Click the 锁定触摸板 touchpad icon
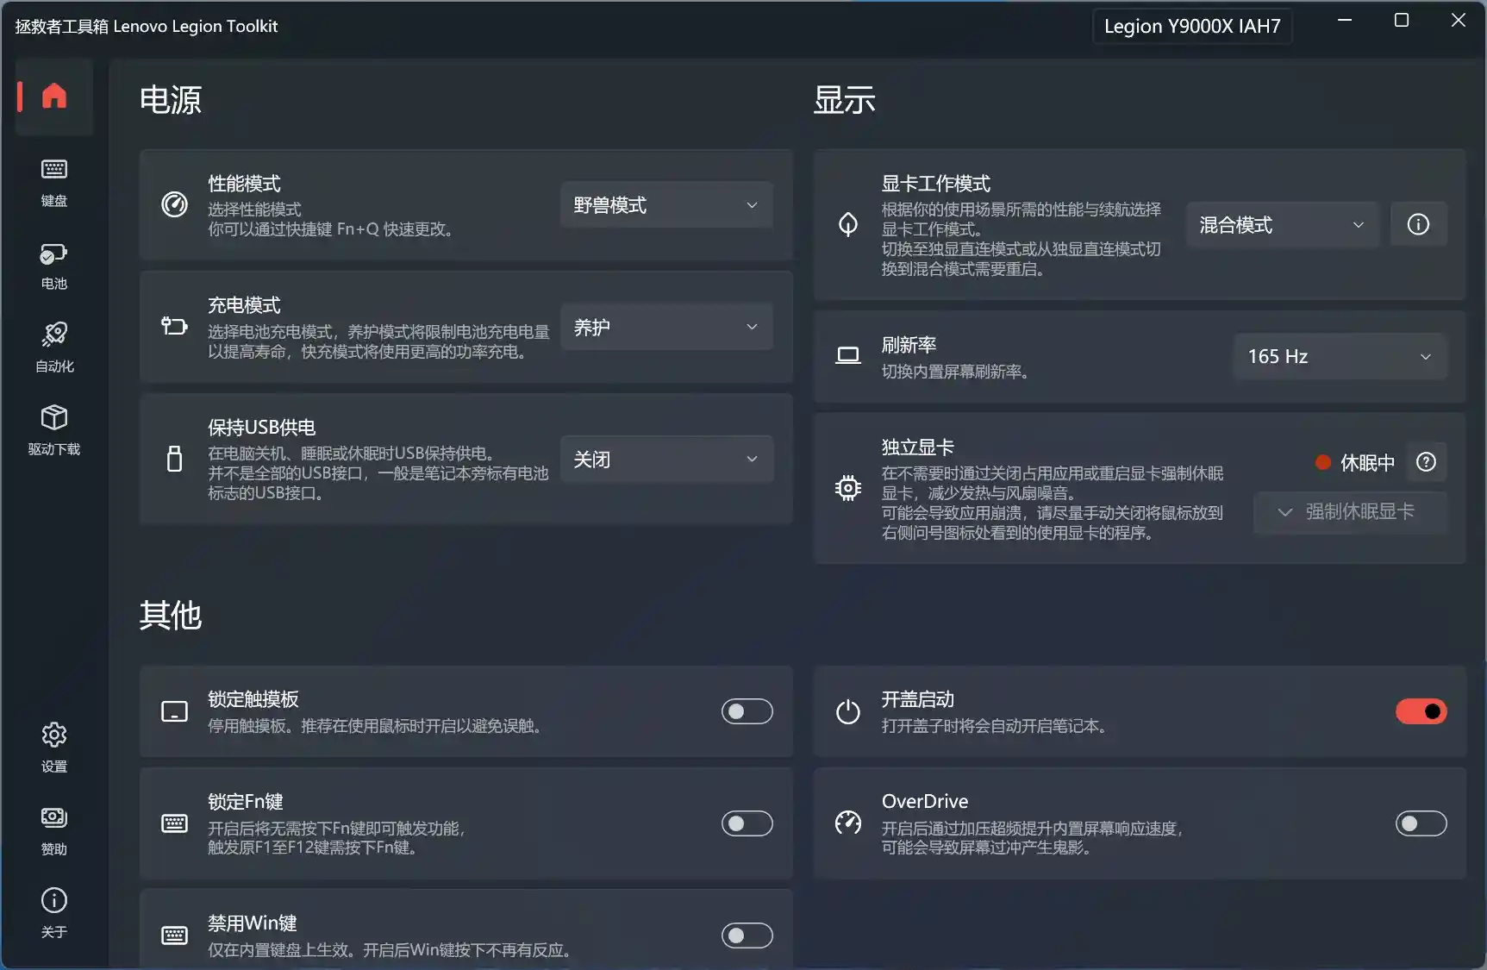 click(174, 711)
